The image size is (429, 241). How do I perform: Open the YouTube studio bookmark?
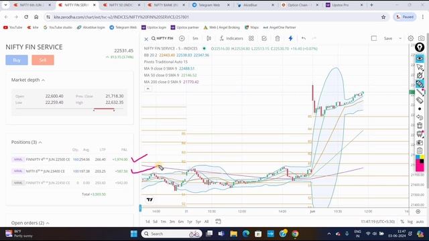(58, 27)
